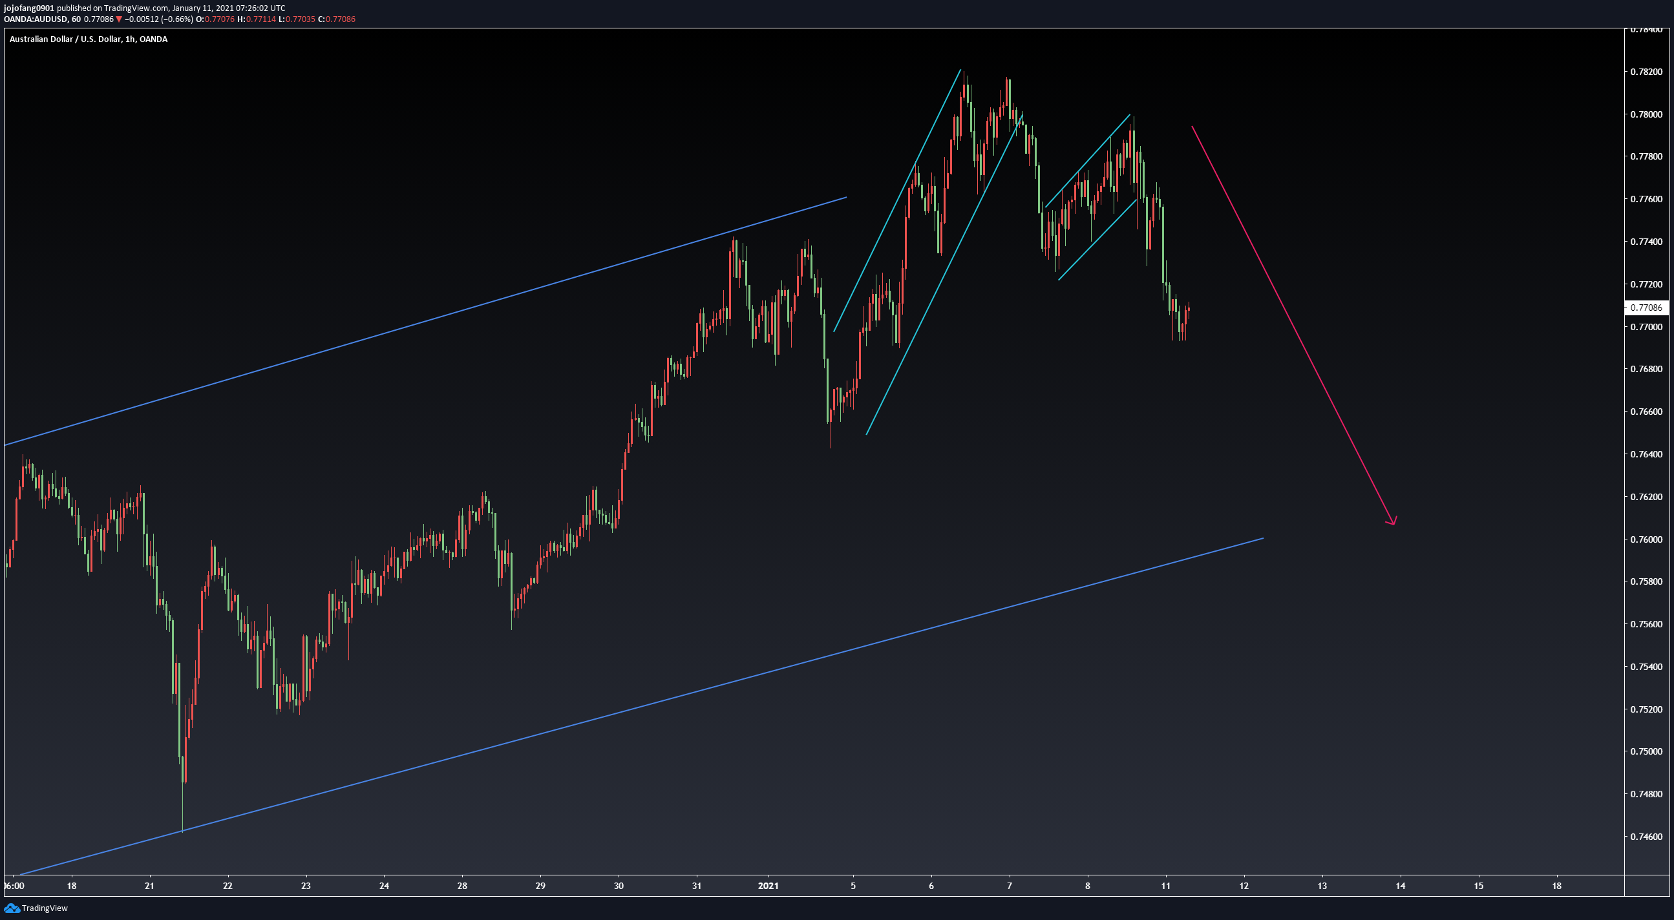This screenshot has width=1674, height=920.
Task: Click the 8 date on time axis
Action: (x=1088, y=886)
